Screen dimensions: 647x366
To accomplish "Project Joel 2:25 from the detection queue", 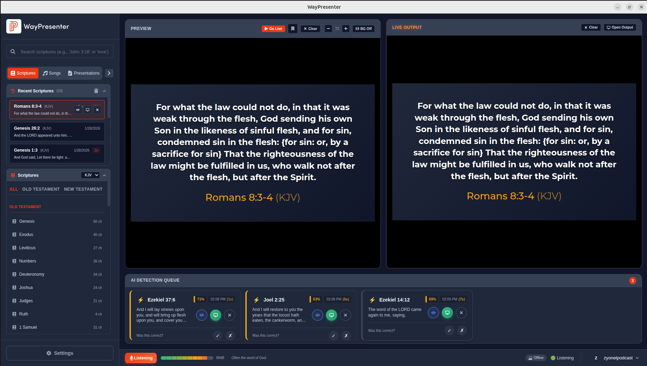I will [331, 315].
